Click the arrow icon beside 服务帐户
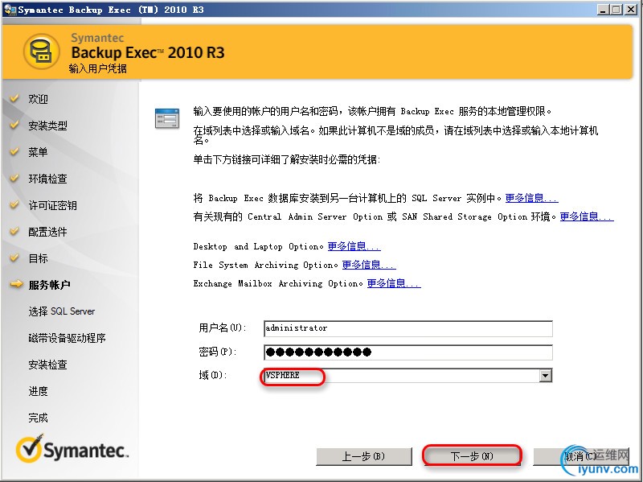Image resolution: width=643 pixels, height=482 pixels. pyautogui.click(x=16, y=284)
